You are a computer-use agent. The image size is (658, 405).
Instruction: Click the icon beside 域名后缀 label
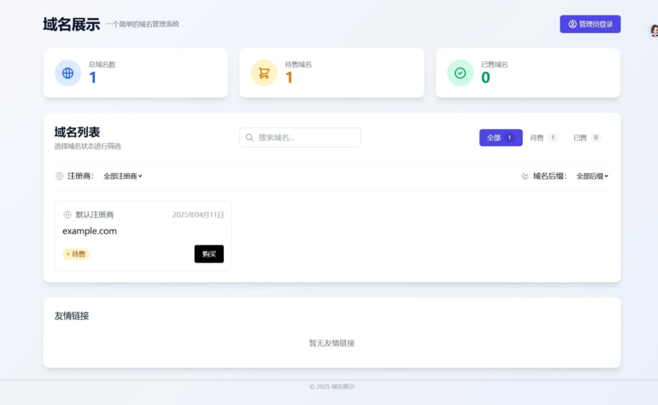coord(524,176)
